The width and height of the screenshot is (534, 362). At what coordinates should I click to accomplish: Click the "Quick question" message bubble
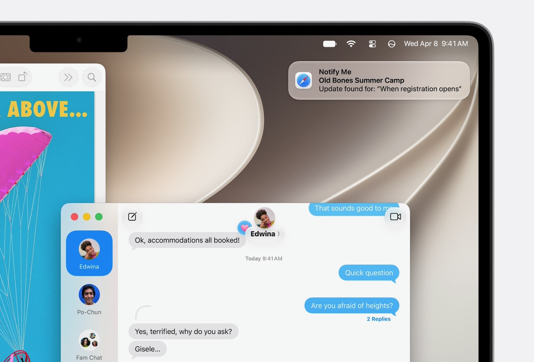pyautogui.click(x=369, y=273)
